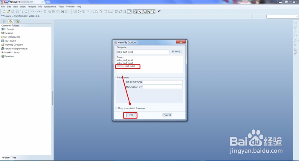Click the Undo arrow icon
This screenshot has width=299, height=161.
pyautogui.click(x=32, y=12)
